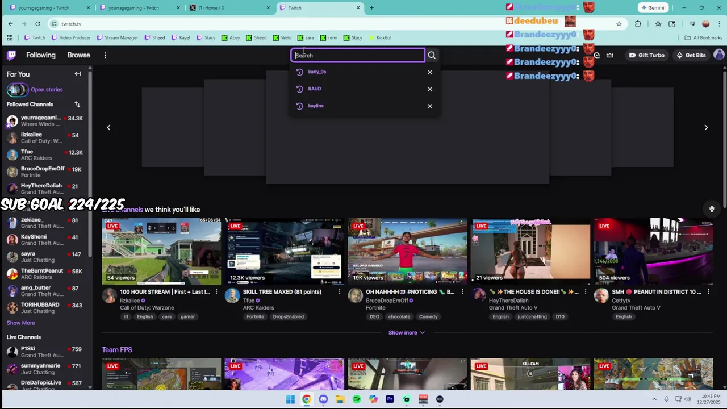Click site information icon in address bar
This screenshot has height=409, width=727.
[54, 24]
